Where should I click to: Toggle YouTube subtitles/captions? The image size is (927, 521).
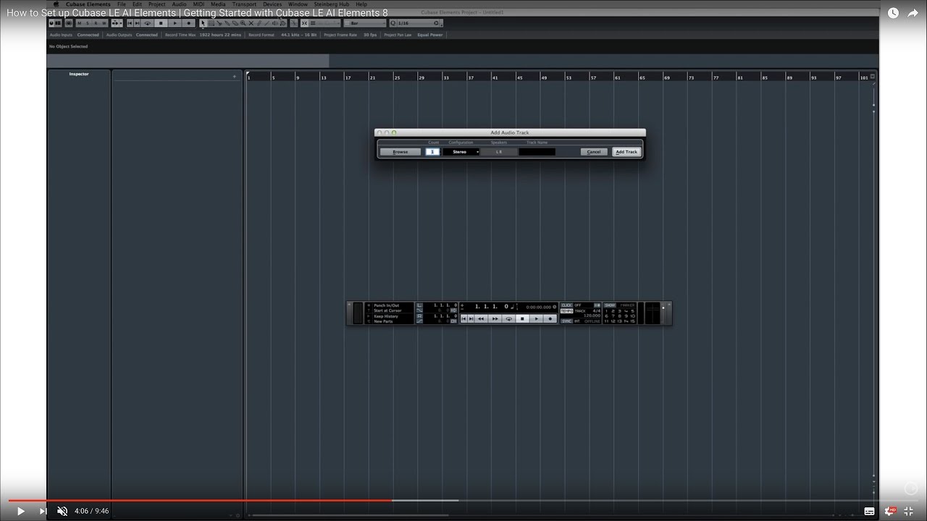pyautogui.click(x=869, y=511)
